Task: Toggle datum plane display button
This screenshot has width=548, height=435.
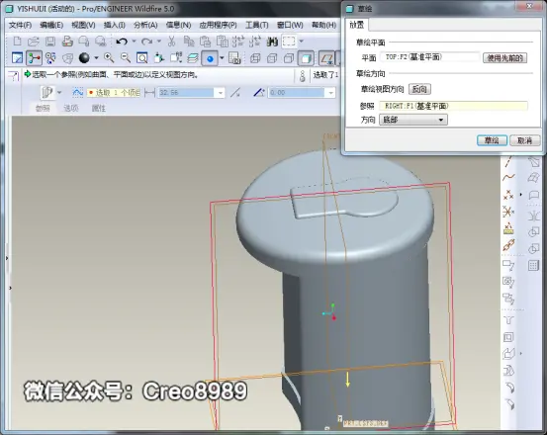Action: pyautogui.click(x=326, y=58)
